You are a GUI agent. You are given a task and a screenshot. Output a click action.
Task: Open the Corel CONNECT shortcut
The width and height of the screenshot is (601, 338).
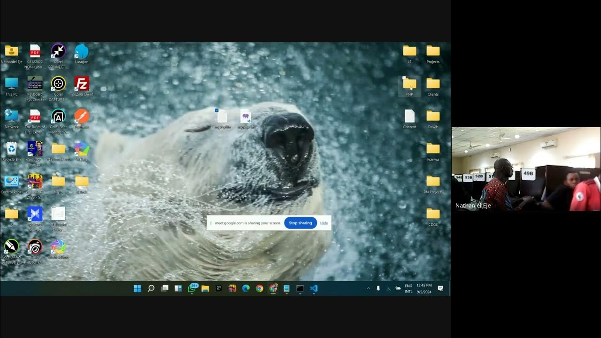point(58,56)
